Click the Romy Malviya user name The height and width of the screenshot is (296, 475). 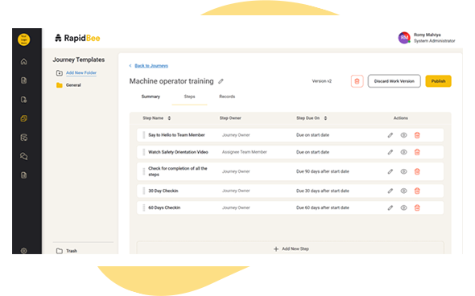(427, 35)
